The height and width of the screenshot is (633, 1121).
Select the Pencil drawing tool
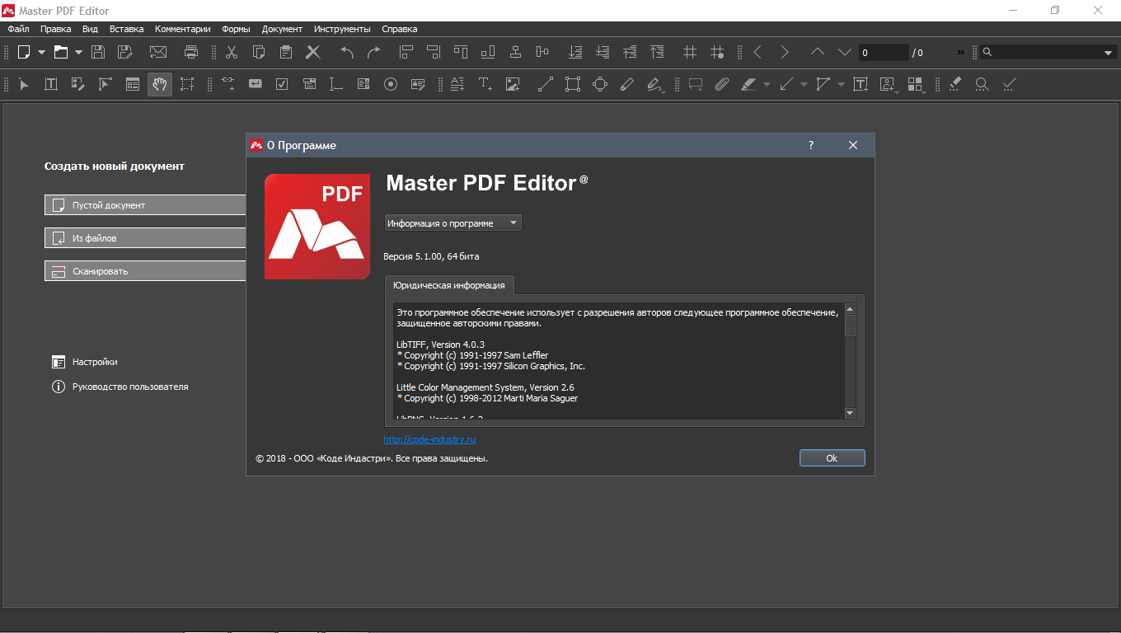point(627,84)
